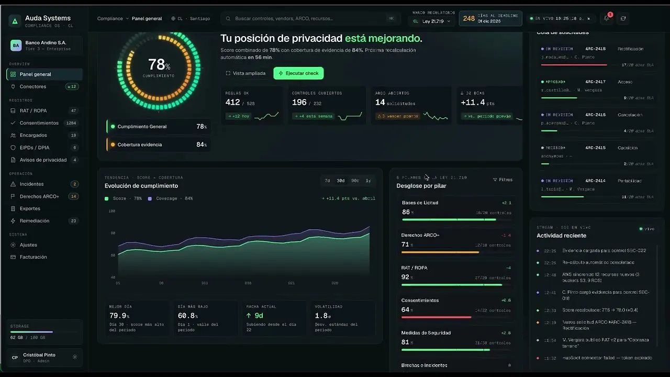Open the Filtros button in Desglose por pilar
Screen dimensions: 670x377
[x=503, y=180]
